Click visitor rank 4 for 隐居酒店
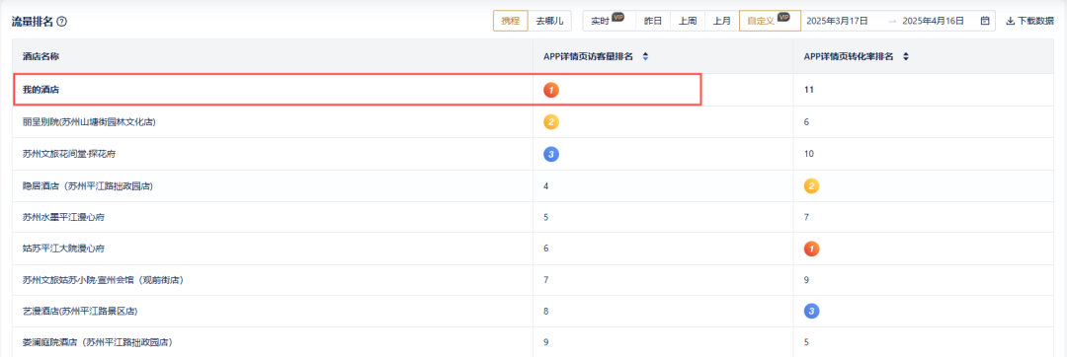The height and width of the screenshot is (357, 1067). pyautogui.click(x=546, y=186)
